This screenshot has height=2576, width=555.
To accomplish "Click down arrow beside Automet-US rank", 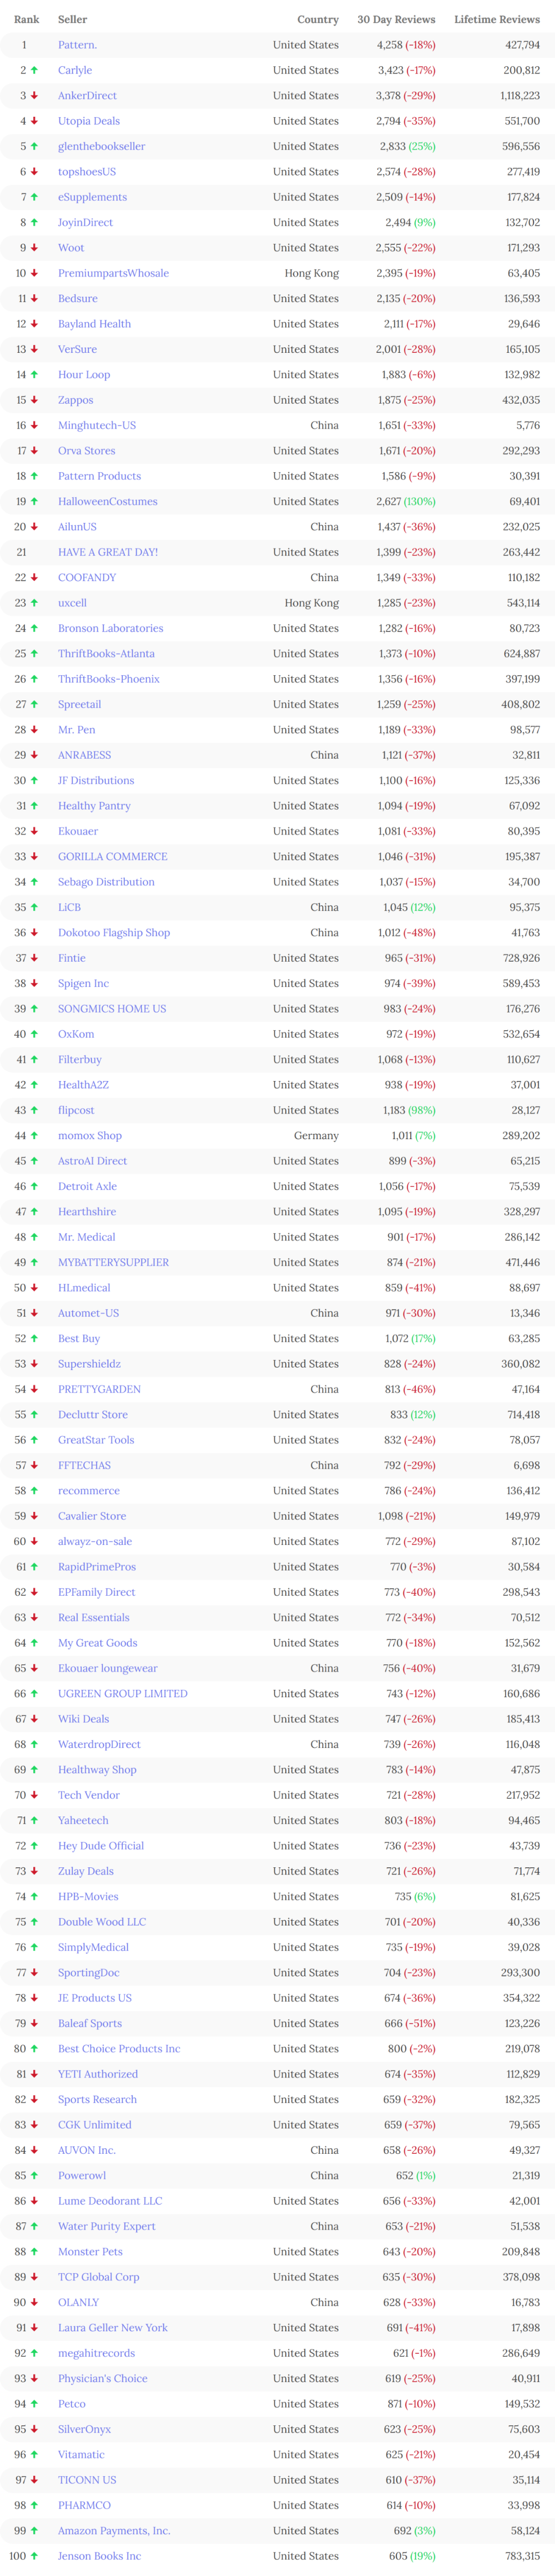I will point(34,1314).
